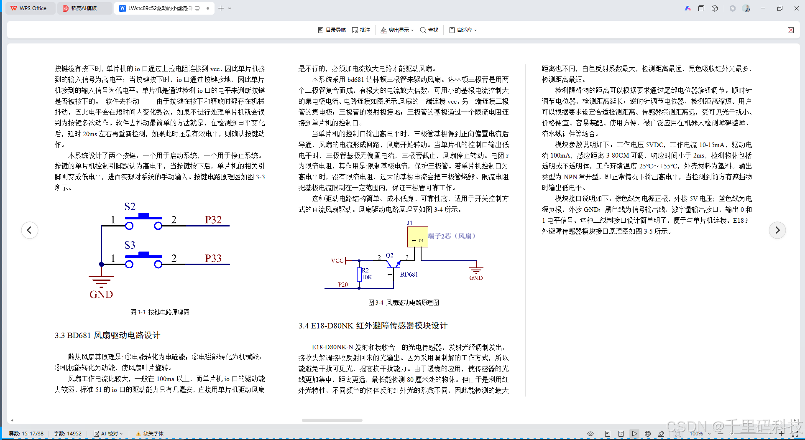The height and width of the screenshot is (440, 805).
Task: Toggle eye protection mode icon
Action: 590,434
